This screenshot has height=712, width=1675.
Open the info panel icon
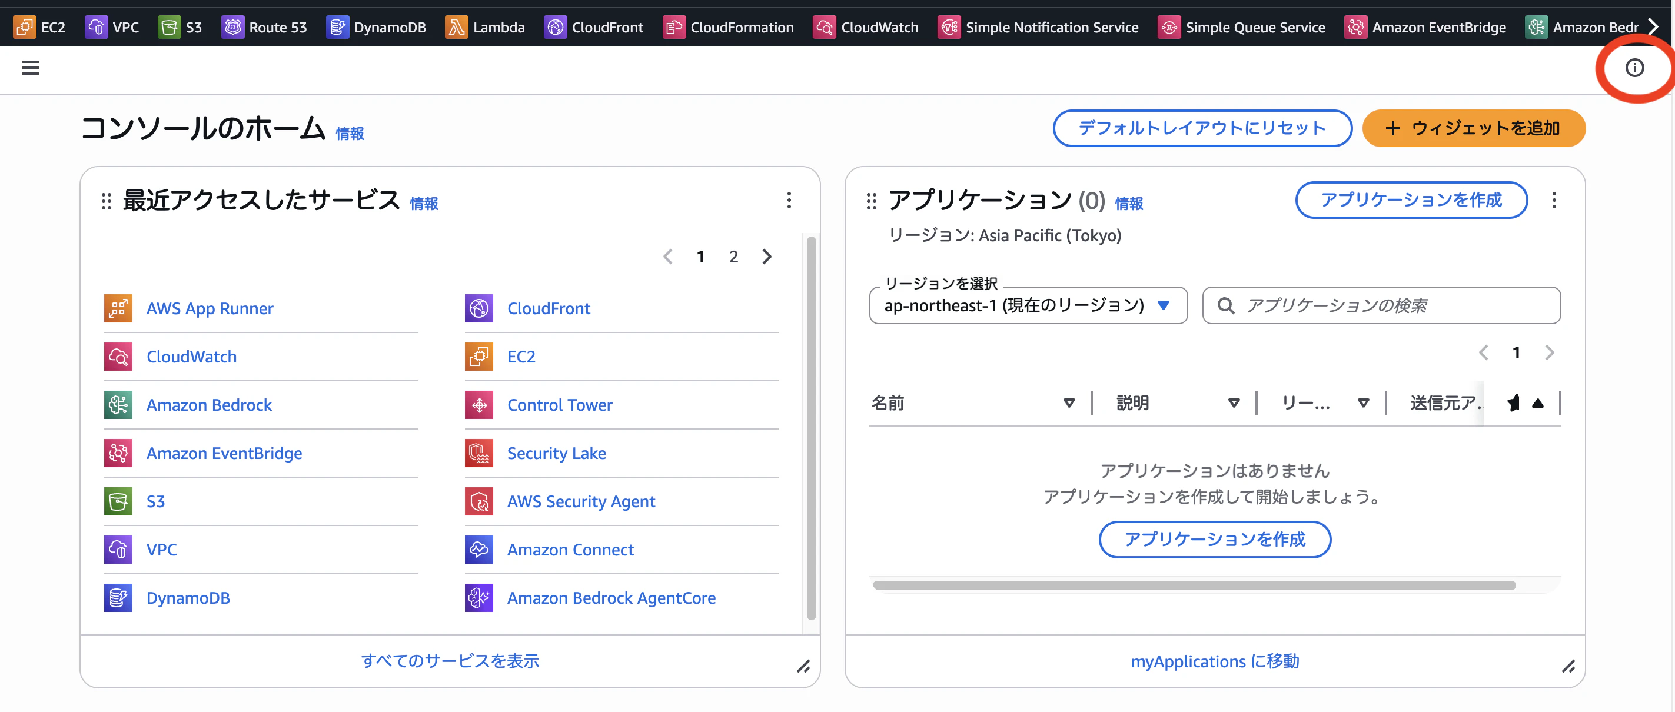1634,68
